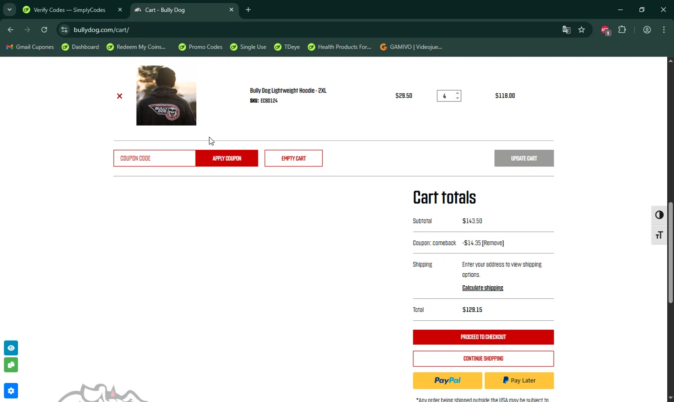674x402 pixels.
Task: Pay with the PayPal button
Action: click(x=448, y=380)
